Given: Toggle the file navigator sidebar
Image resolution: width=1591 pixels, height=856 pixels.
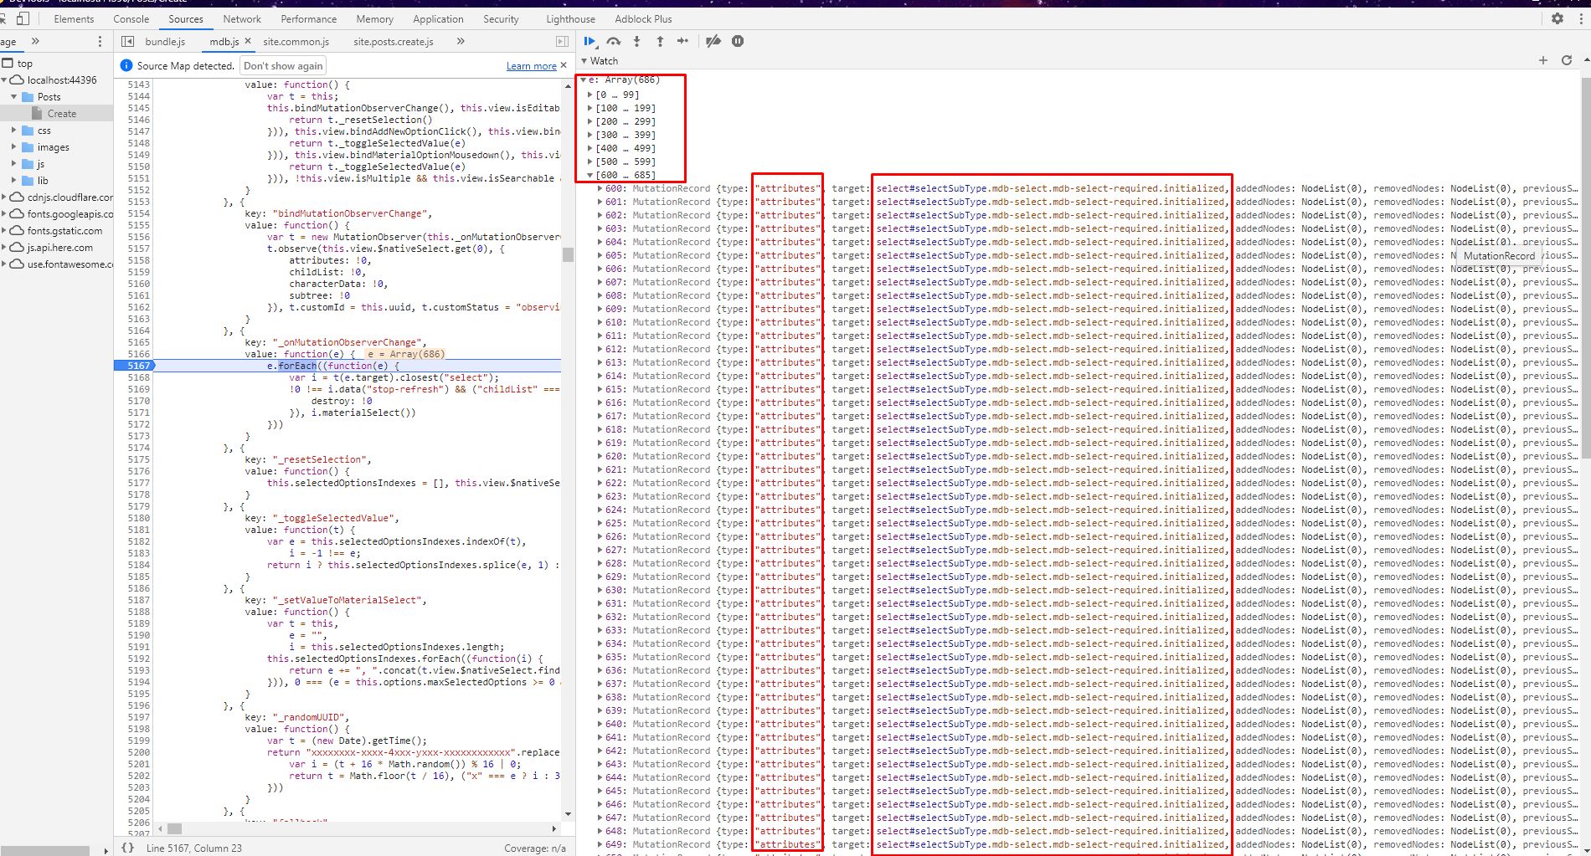Looking at the screenshot, I should tap(127, 41).
